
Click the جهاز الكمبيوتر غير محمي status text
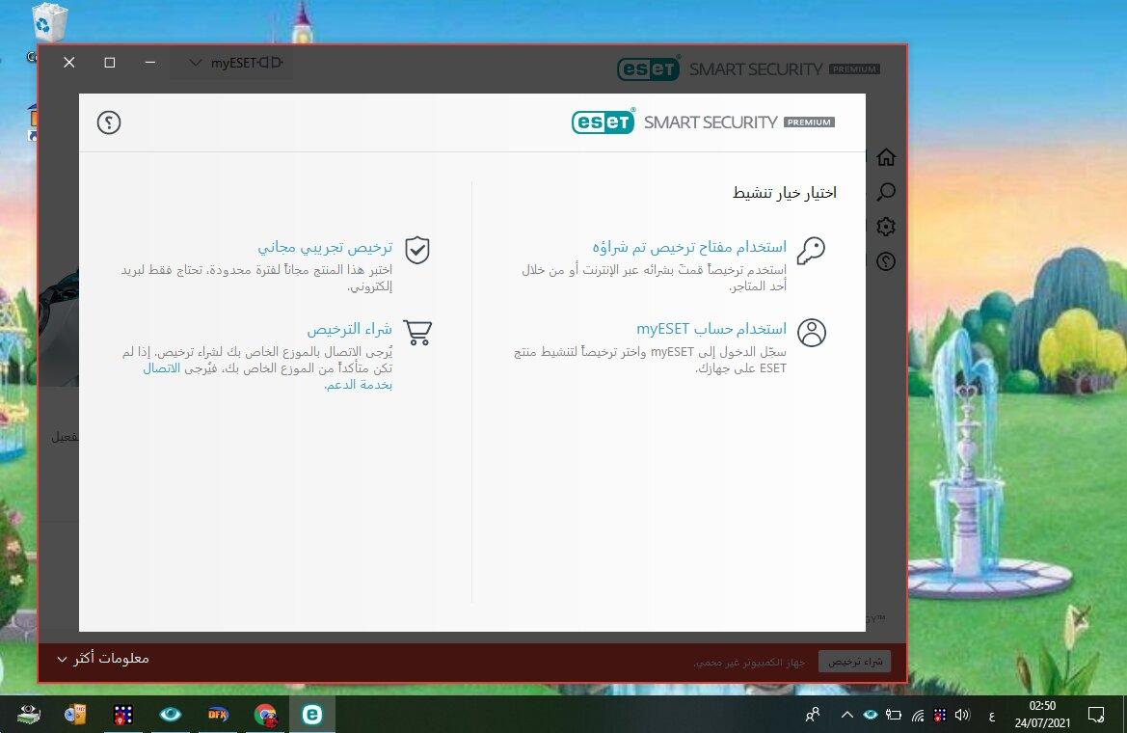pyautogui.click(x=749, y=662)
